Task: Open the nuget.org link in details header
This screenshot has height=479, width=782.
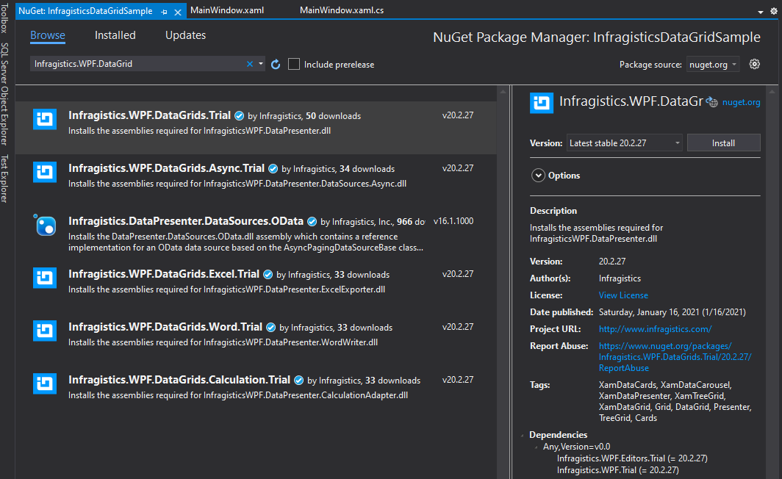Action: click(741, 102)
